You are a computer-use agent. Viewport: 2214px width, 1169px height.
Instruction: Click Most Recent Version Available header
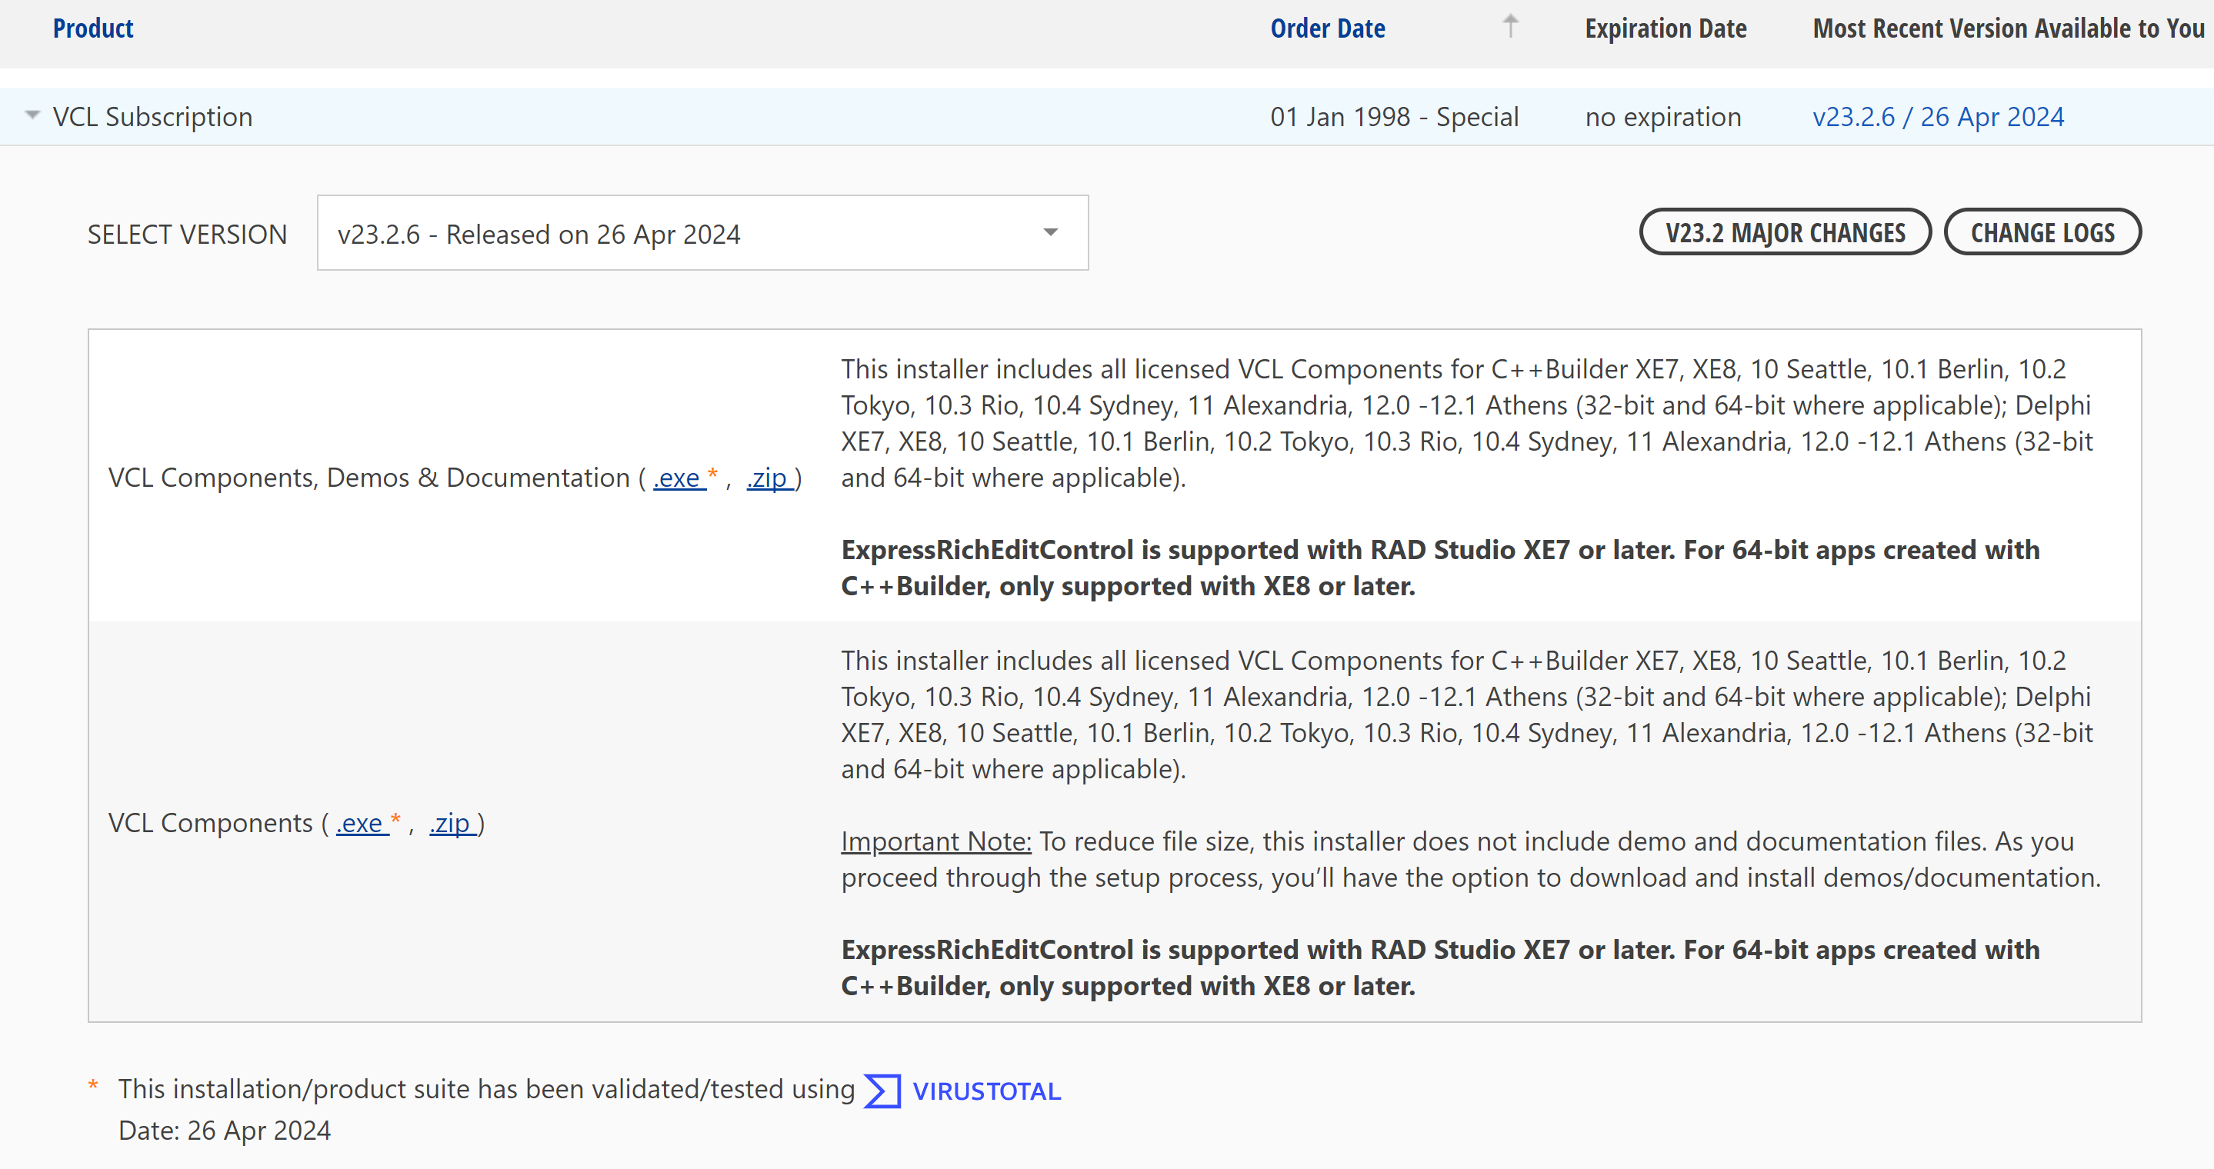[2009, 28]
